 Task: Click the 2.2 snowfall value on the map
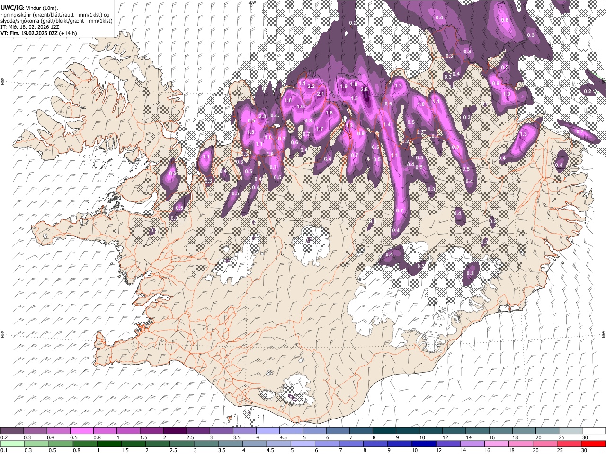click(311, 87)
